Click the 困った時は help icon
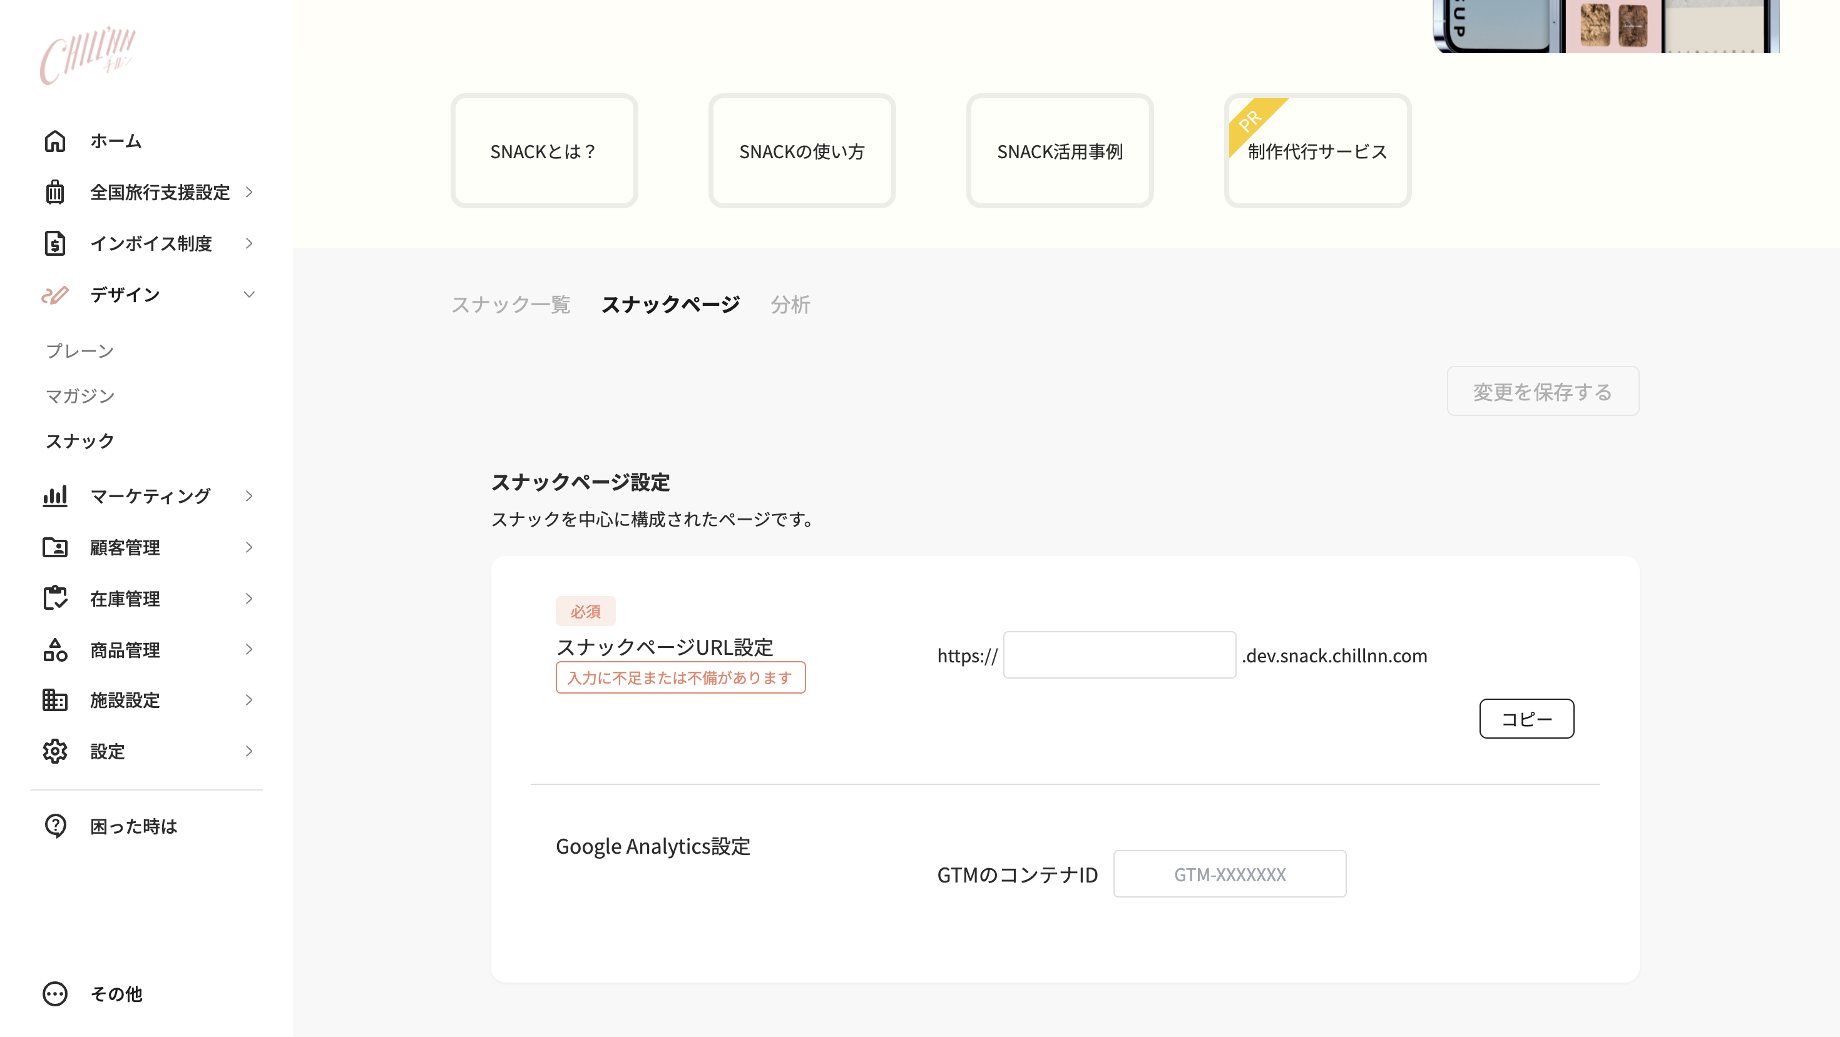The width and height of the screenshot is (1840, 1037). pyautogui.click(x=56, y=826)
